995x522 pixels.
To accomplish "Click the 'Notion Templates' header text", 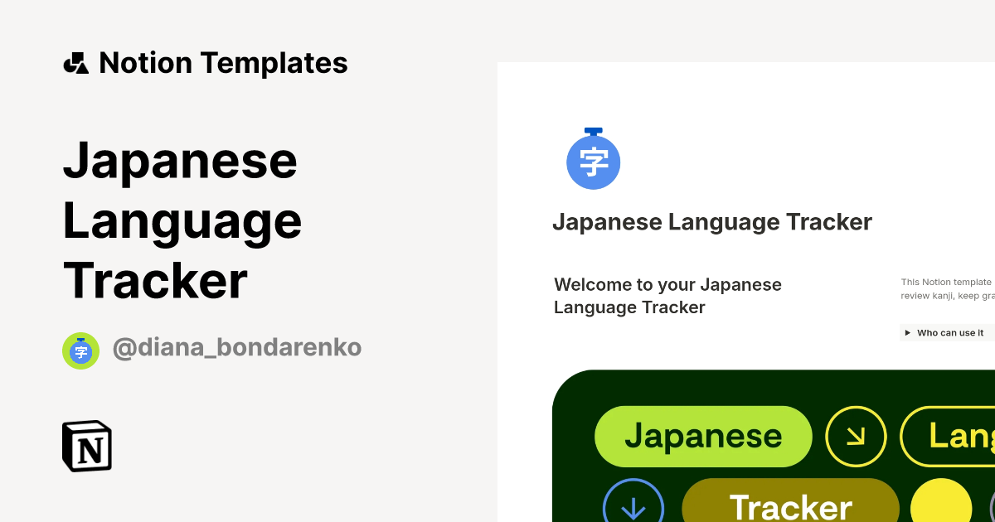I will coord(223,63).
